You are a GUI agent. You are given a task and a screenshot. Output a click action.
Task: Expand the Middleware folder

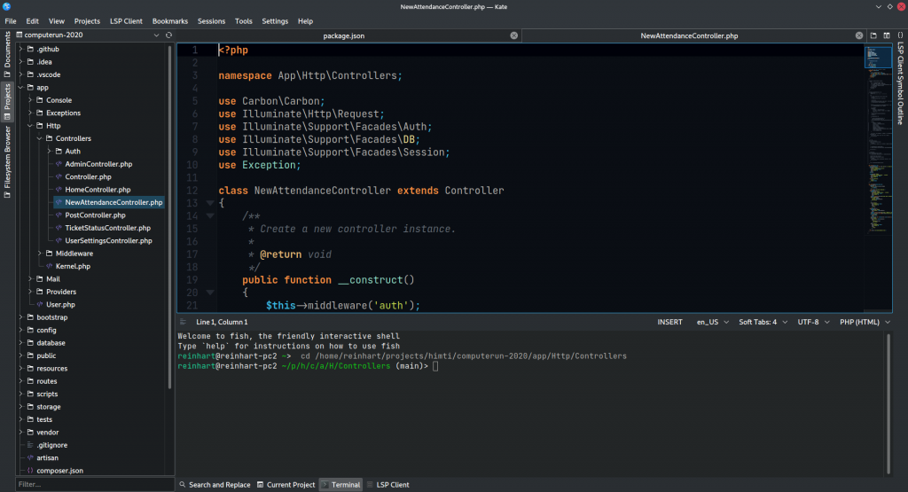click(39, 254)
